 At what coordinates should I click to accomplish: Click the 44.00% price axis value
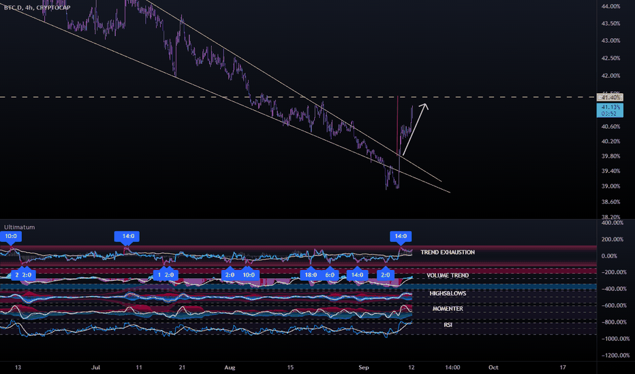[610, 7]
